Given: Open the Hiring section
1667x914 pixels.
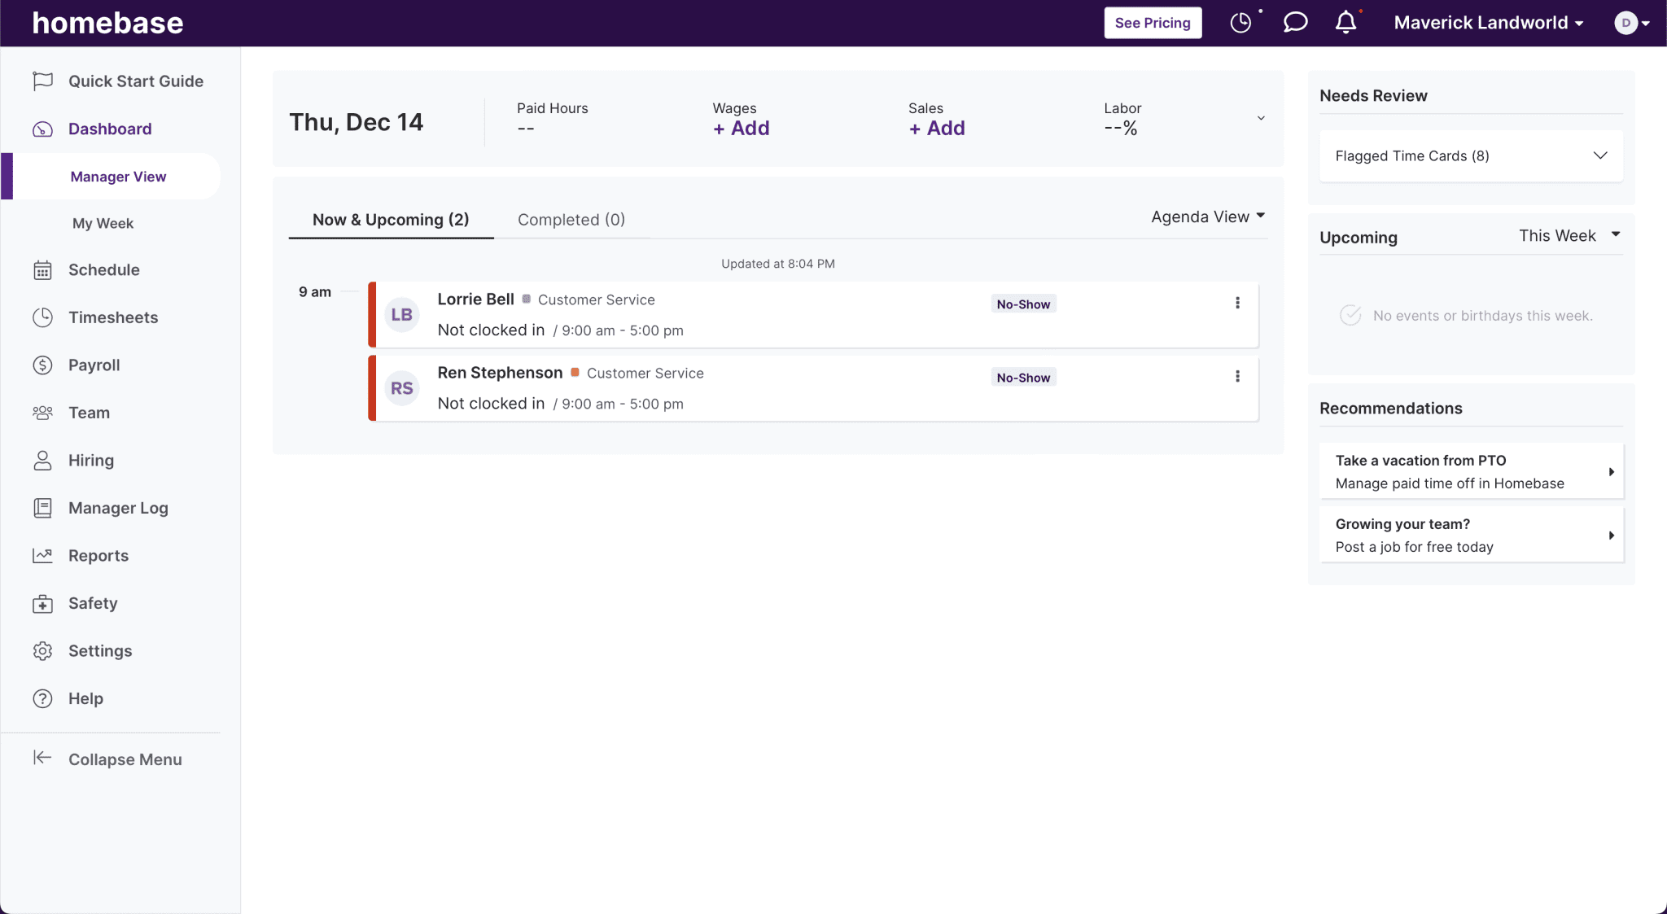Looking at the screenshot, I should pyautogui.click(x=91, y=460).
